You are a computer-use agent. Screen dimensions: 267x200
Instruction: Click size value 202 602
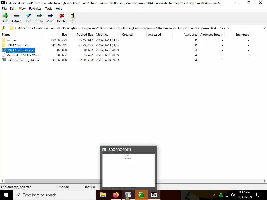click(x=62, y=55)
